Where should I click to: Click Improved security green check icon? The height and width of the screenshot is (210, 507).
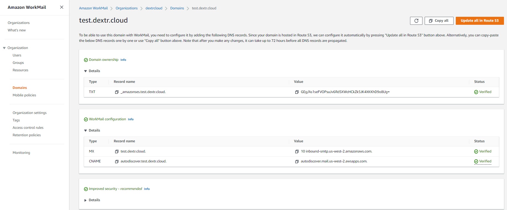tap(86, 189)
